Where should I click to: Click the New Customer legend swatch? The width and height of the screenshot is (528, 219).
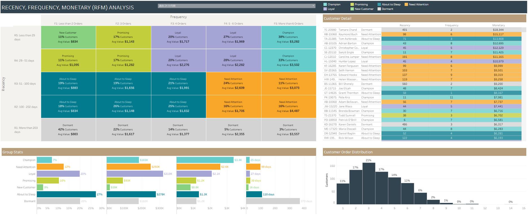pyautogui.click(x=352, y=9)
